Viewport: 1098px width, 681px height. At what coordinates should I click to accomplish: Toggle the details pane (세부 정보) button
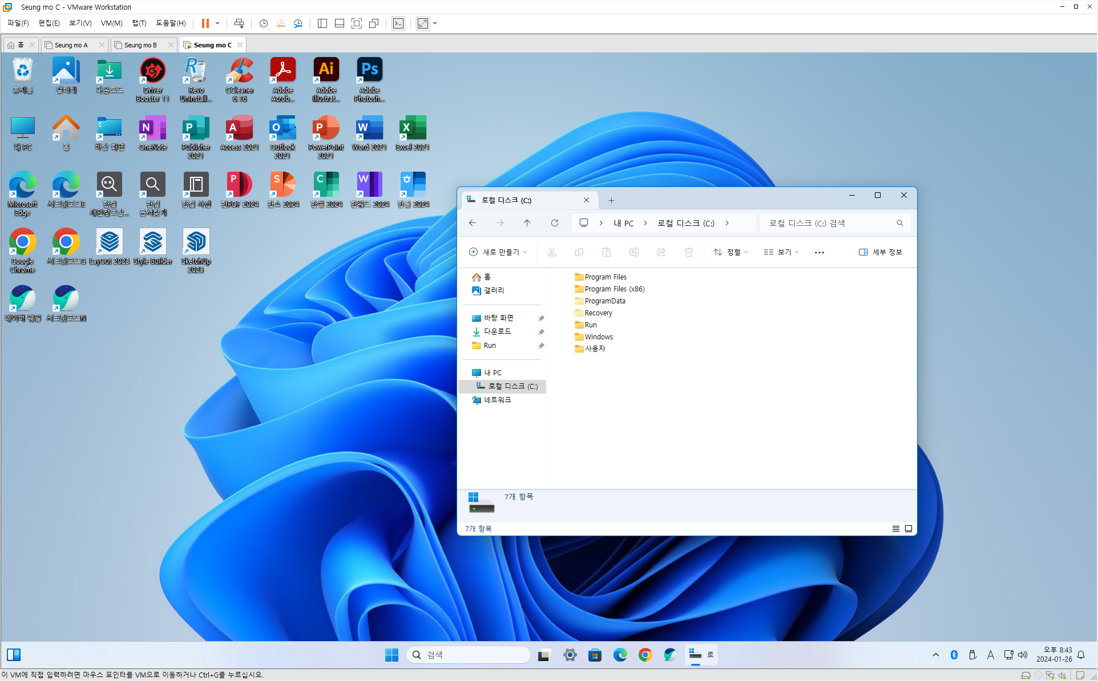tap(880, 252)
